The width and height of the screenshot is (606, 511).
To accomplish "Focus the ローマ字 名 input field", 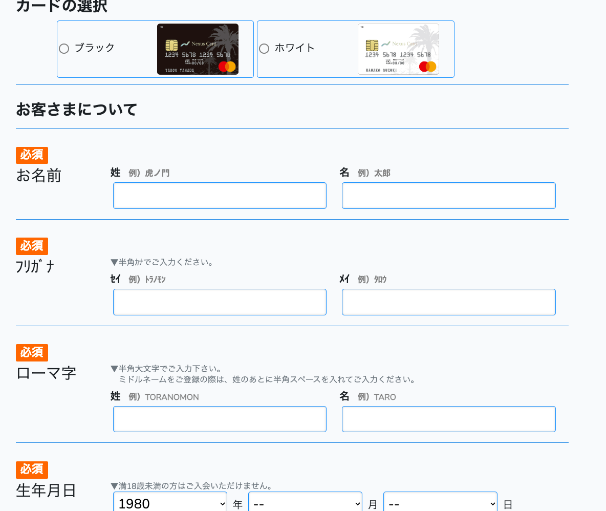I will point(448,419).
